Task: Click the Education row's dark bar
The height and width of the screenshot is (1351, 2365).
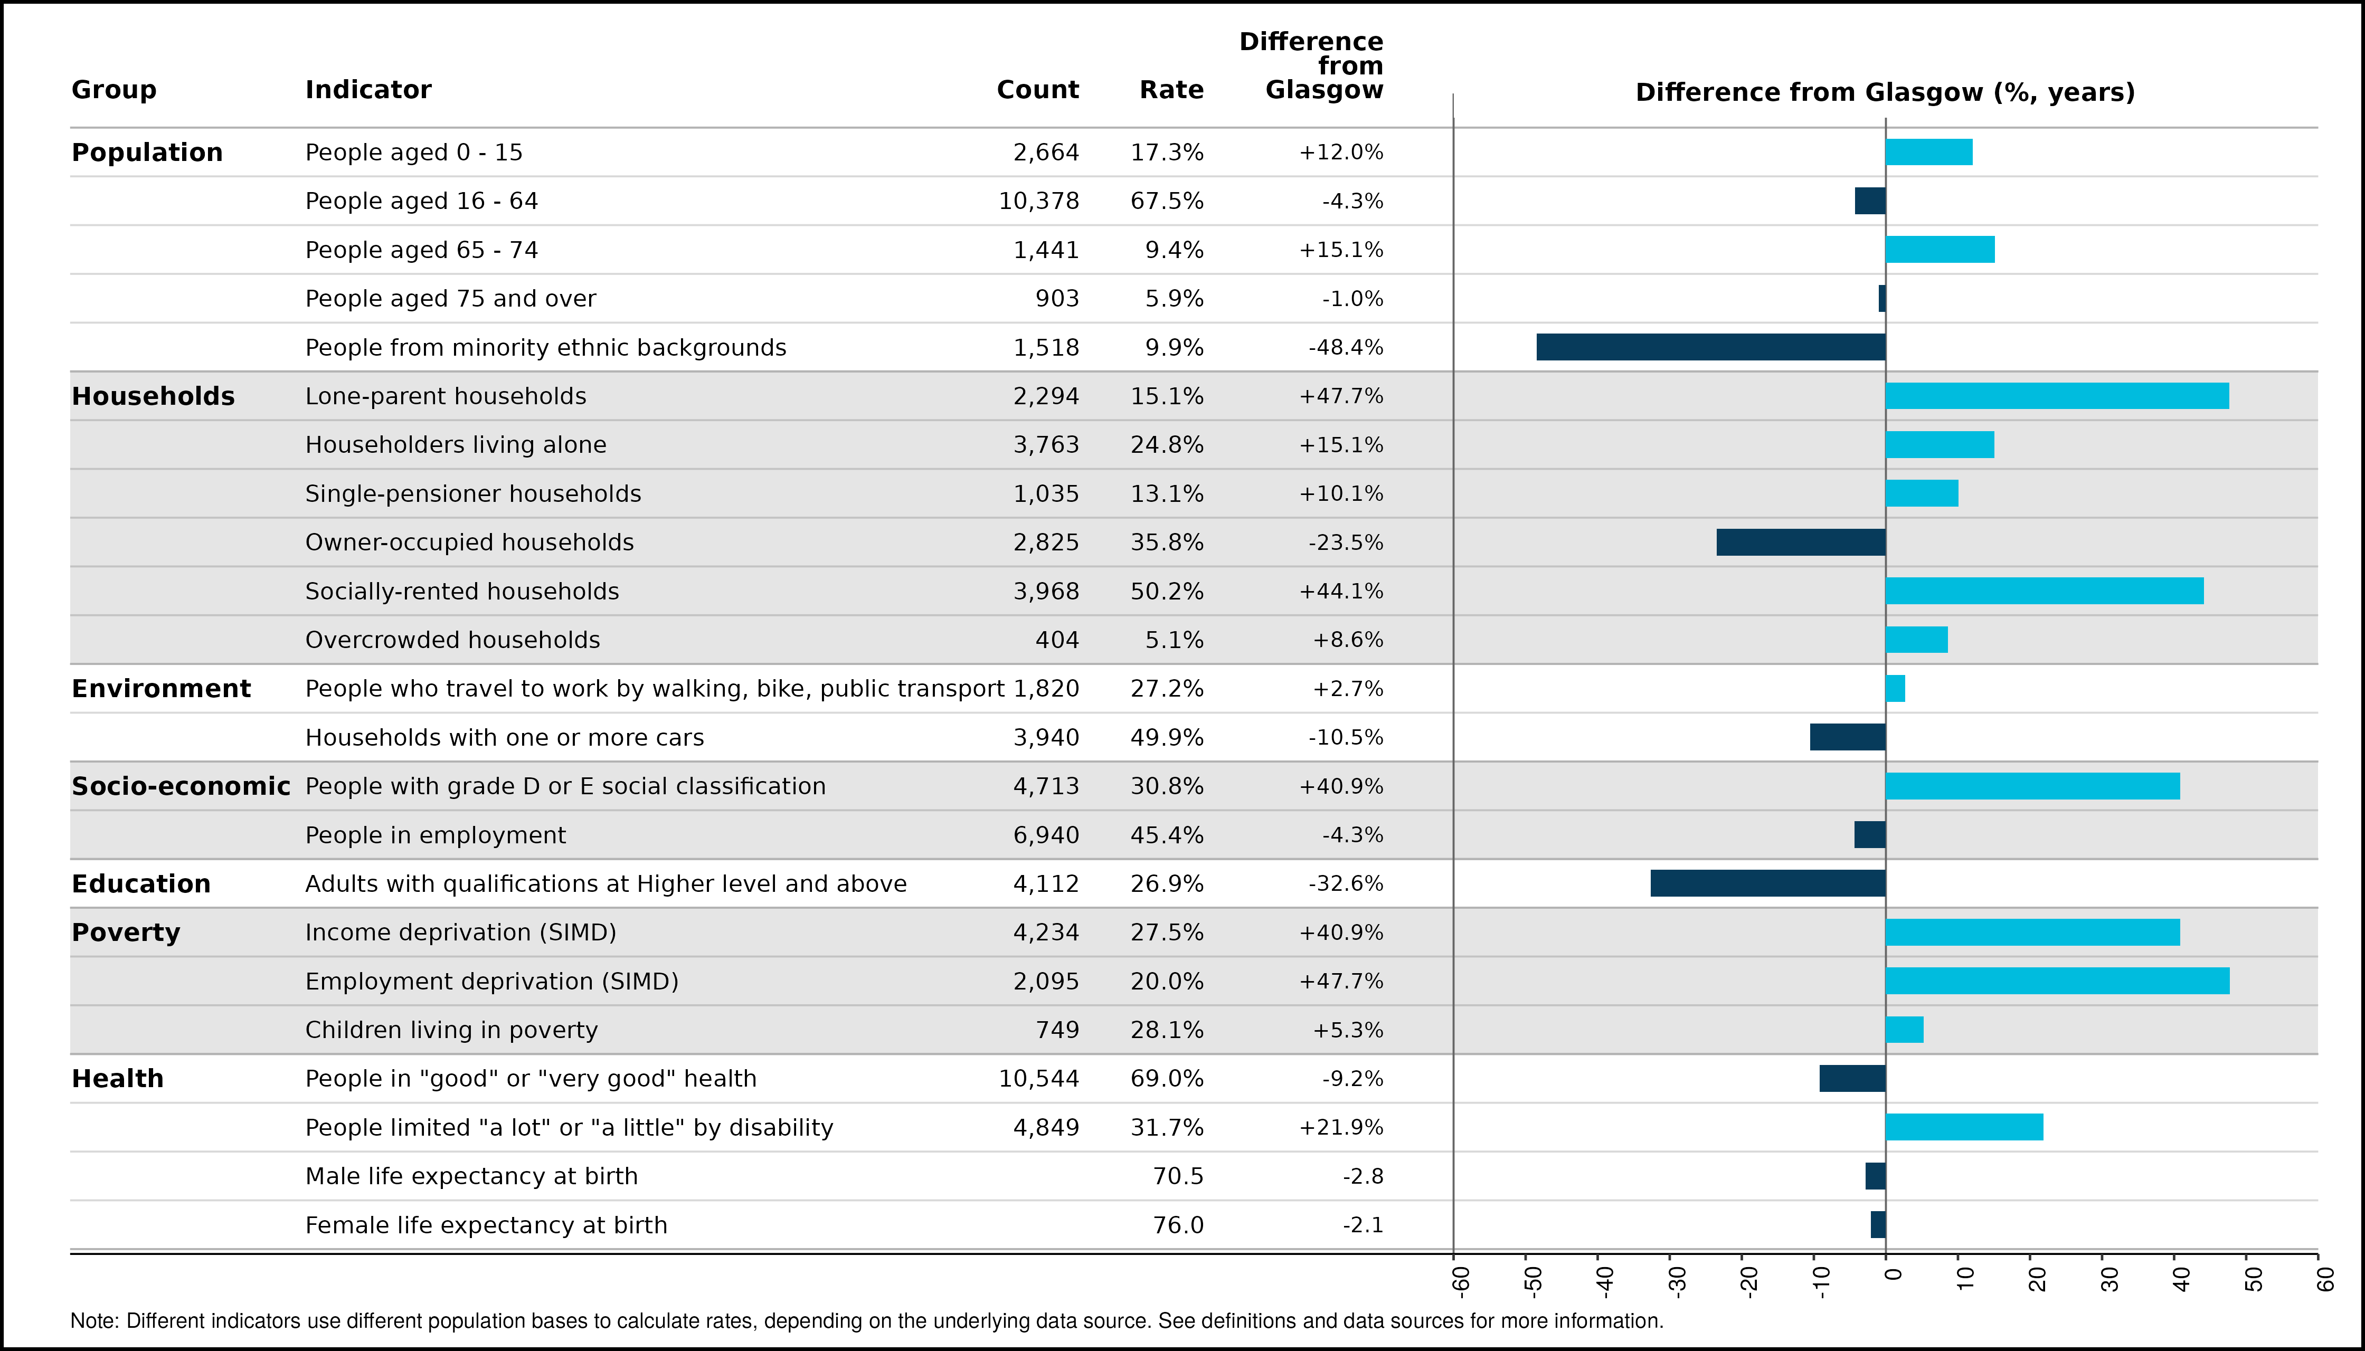Action: click(1767, 883)
